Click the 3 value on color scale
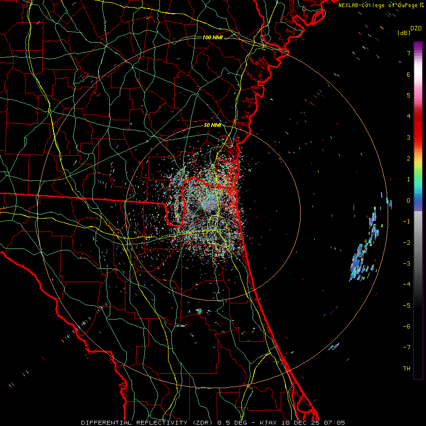This screenshot has width=426, height=426. coord(408,137)
